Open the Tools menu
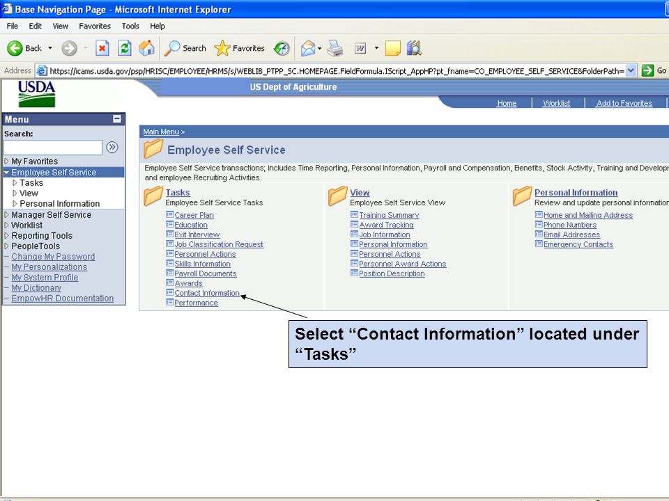The width and height of the screenshot is (669, 501). tap(130, 26)
